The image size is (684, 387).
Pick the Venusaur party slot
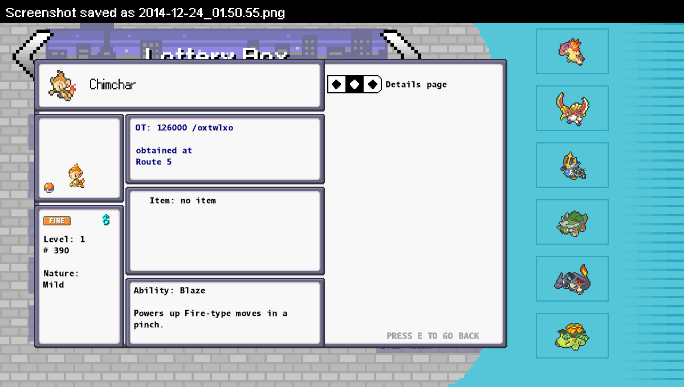[x=572, y=336]
